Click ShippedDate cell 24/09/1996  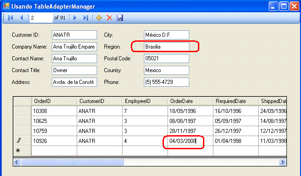[x=272, y=111]
